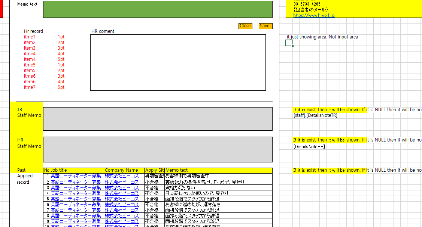Click inside the green Memo text field

[158, 9]
